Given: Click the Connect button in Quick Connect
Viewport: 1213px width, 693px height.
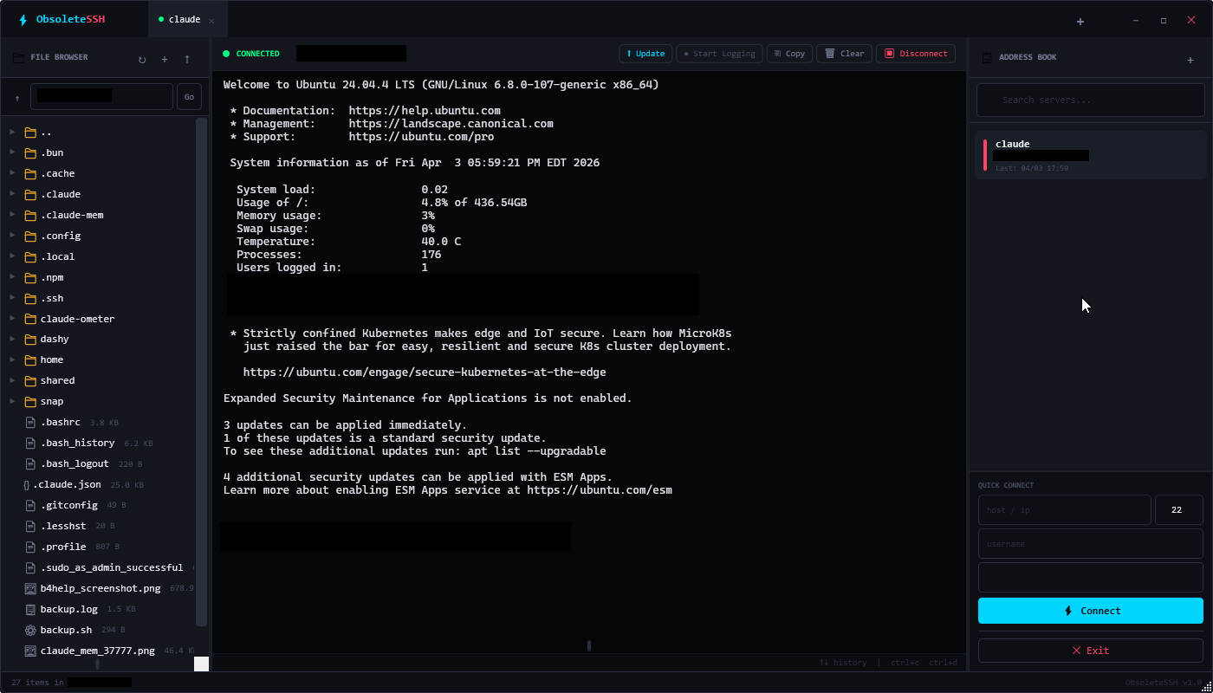Looking at the screenshot, I should click(x=1091, y=611).
